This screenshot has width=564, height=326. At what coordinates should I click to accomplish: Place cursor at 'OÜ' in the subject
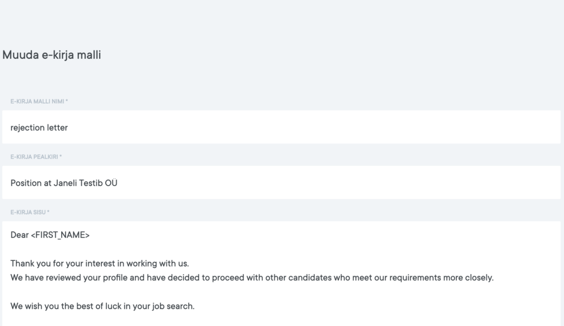coord(111,183)
